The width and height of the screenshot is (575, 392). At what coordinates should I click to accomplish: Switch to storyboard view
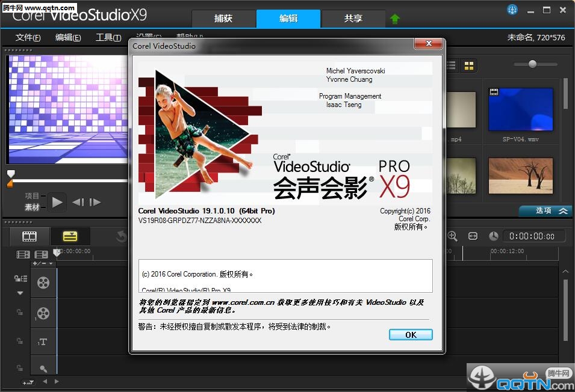(30, 236)
